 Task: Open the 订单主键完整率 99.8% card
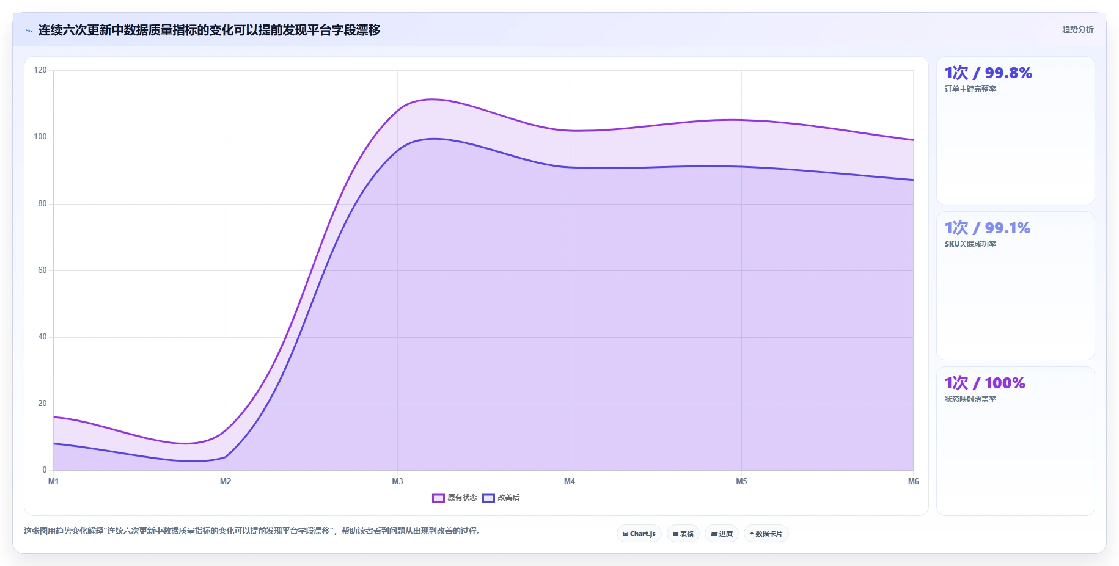point(1015,131)
